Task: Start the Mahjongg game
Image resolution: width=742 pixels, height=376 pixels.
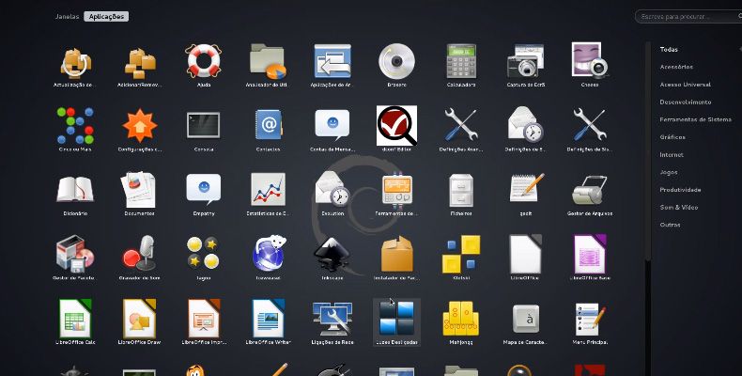Action: [461, 319]
